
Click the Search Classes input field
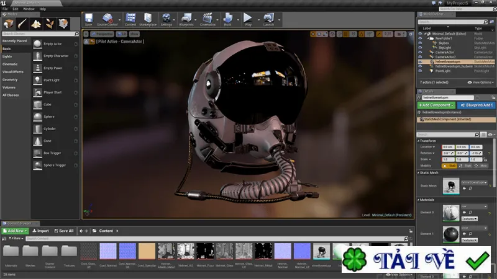[x=40, y=33]
